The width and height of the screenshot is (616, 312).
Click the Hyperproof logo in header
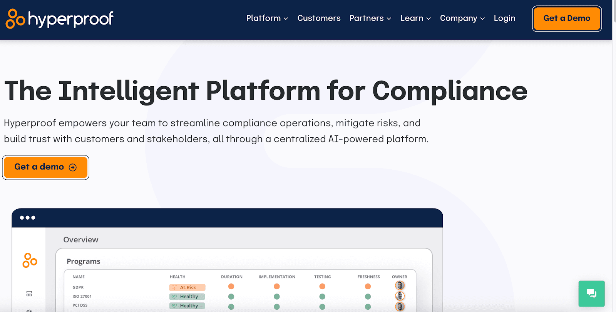[60, 19]
